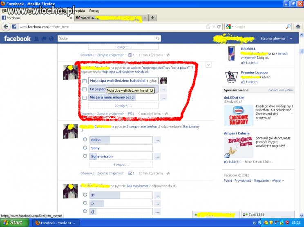Click the Premier League logo
Image resolution: width=304 pixels, height=227 pixels.
pos(231,77)
